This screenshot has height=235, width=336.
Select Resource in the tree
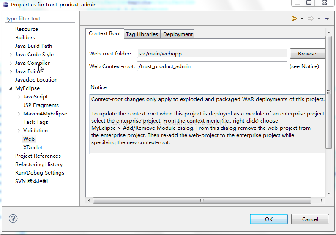[27, 29]
